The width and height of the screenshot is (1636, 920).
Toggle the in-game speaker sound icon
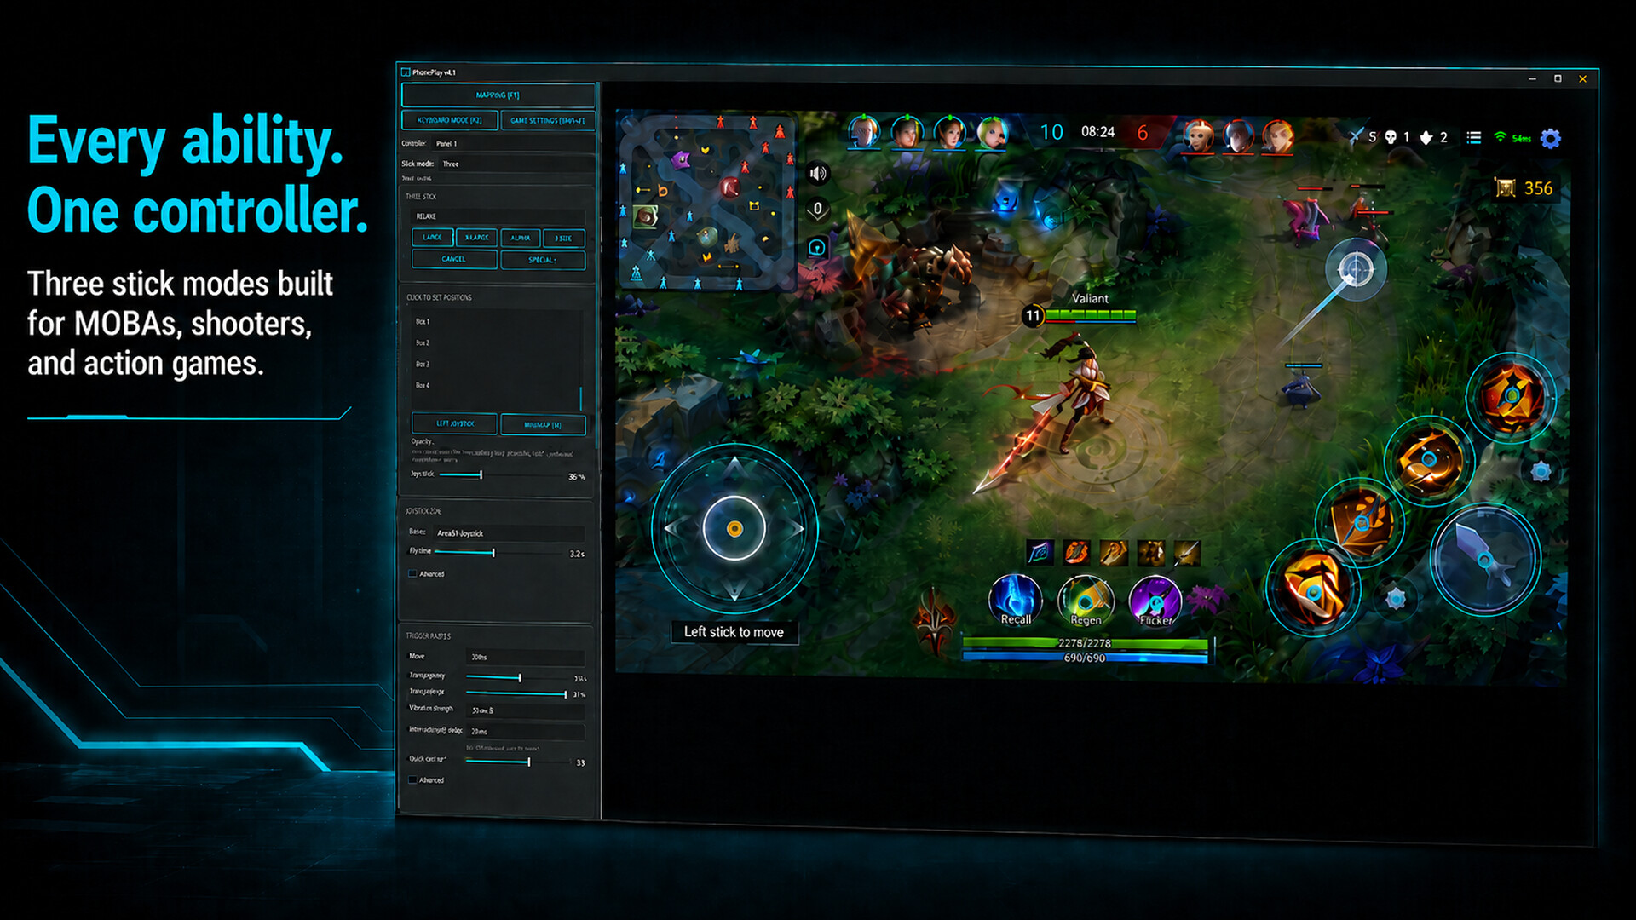818,174
